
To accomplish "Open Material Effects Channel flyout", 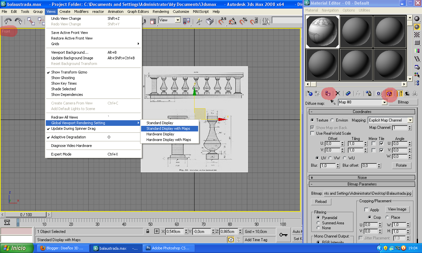I will (379, 94).
